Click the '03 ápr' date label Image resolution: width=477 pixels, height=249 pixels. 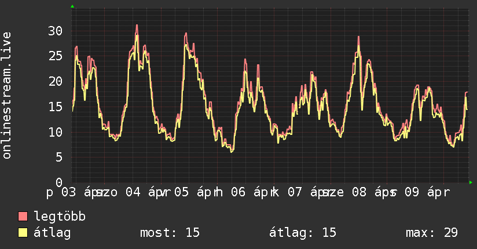click(x=81, y=192)
